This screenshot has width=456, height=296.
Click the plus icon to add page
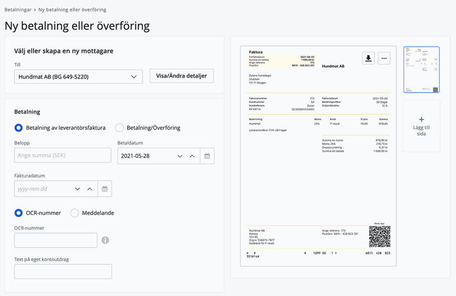pyautogui.click(x=421, y=120)
